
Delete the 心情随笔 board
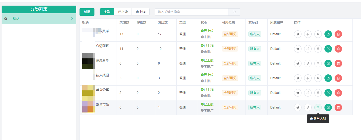(338, 49)
